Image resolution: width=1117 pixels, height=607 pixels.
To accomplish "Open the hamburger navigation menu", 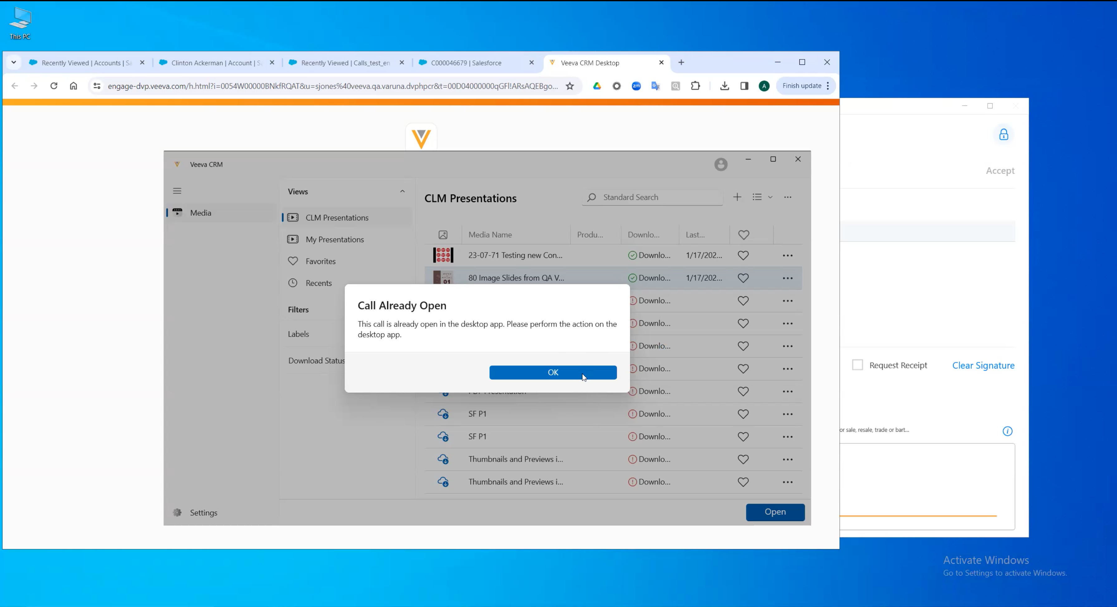I will (x=177, y=191).
